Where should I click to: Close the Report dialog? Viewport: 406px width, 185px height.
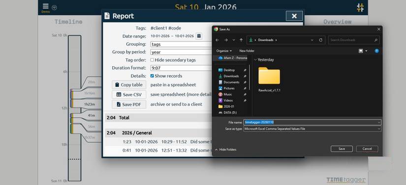(294, 16)
